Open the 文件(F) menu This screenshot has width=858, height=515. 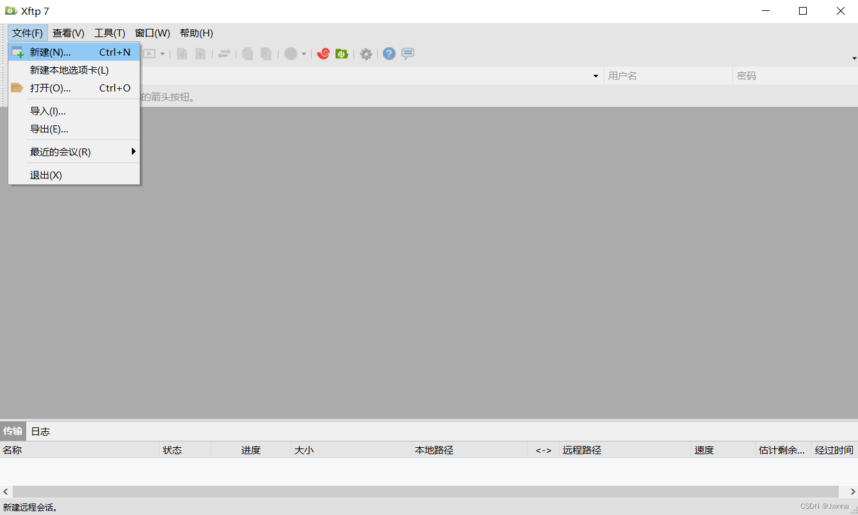28,33
